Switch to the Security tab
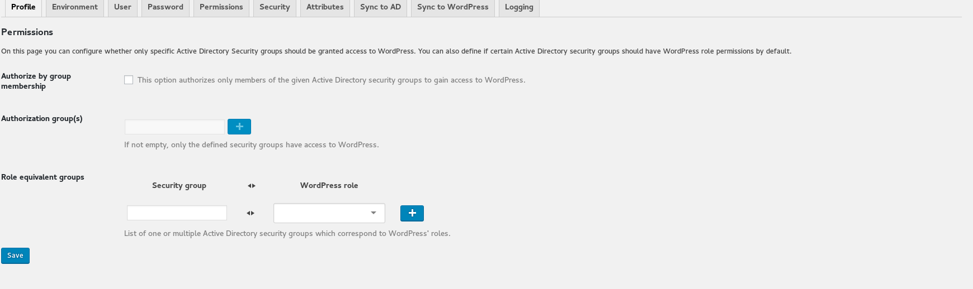The width and height of the screenshot is (973, 289). tap(275, 7)
